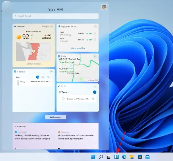Image resolution: width=173 pixels, height=161 pixels.
Task: Open the Windows Start menu
Action: click(x=93, y=157)
